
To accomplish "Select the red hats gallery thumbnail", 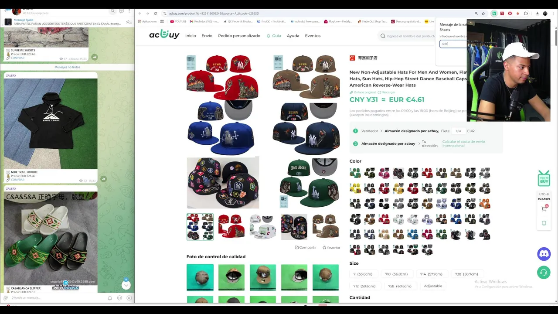I will pos(231,227).
